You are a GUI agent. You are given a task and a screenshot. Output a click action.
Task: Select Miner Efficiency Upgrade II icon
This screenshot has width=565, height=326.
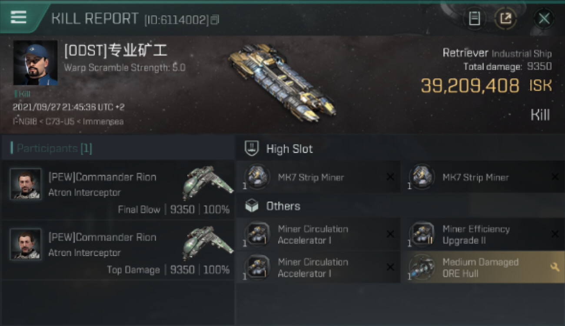click(422, 235)
